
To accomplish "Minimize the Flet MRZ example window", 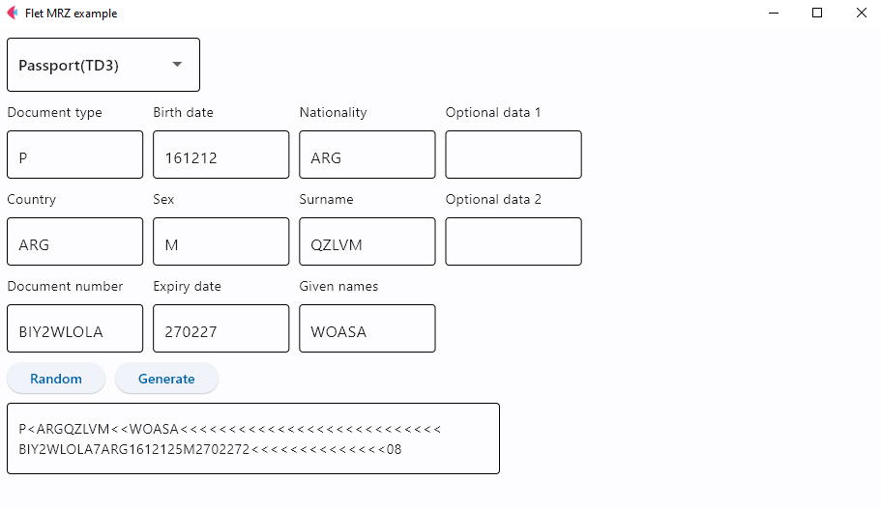I will [x=773, y=14].
